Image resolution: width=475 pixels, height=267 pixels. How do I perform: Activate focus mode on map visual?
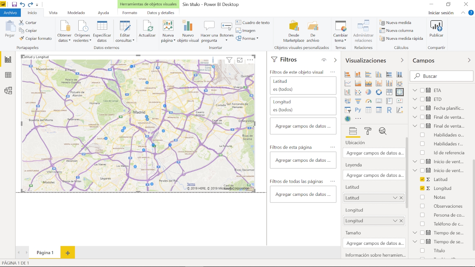(x=240, y=60)
